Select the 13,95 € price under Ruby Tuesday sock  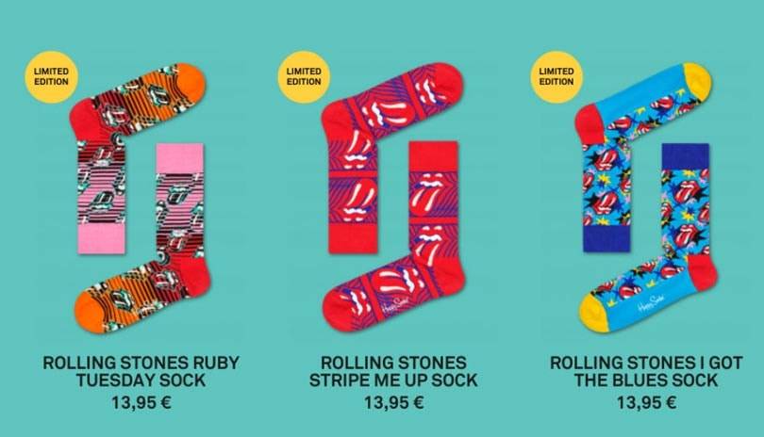tap(141, 402)
